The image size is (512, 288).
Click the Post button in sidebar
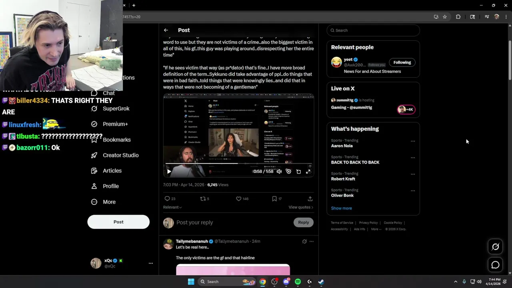pyautogui.click(x=118, y=222)
